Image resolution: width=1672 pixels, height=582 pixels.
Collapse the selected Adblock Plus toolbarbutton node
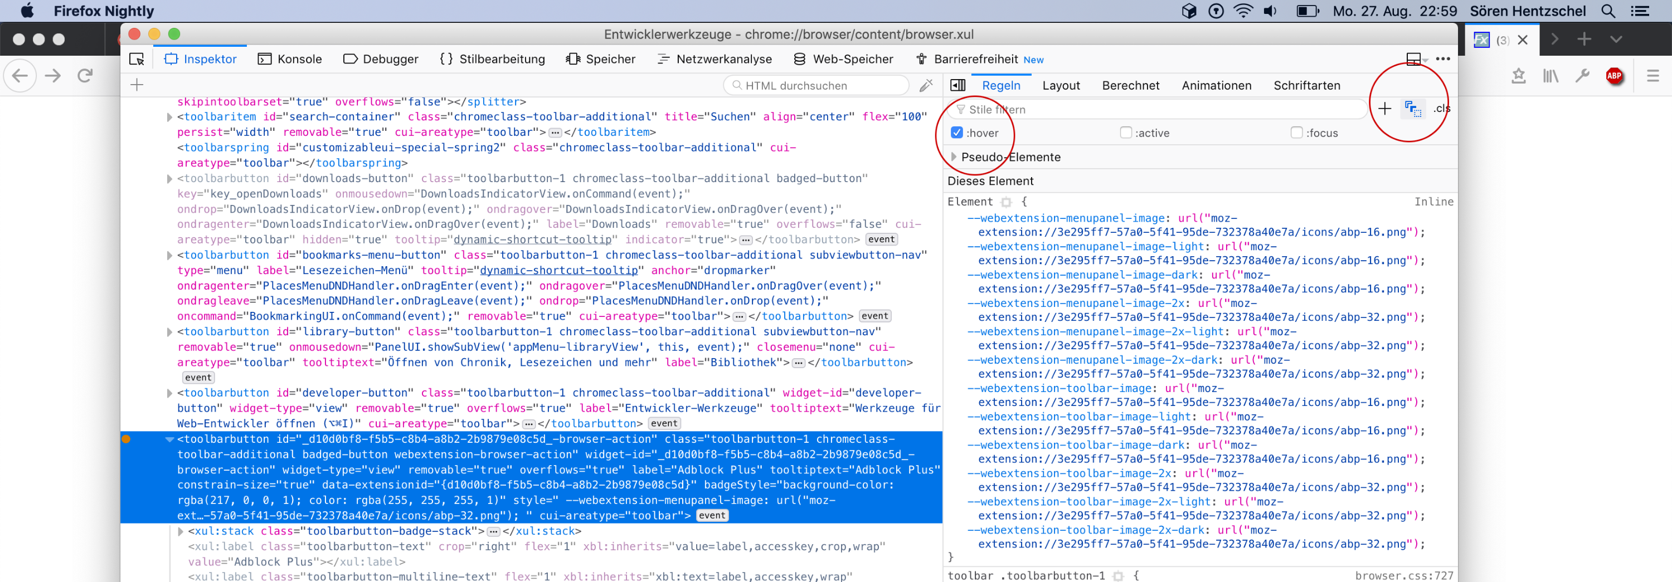pyautogui.click(x=169, y=439)
